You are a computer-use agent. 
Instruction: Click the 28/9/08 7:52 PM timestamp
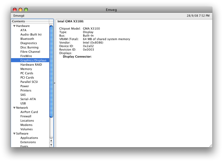pyautogui.click(x=198, y=16)
